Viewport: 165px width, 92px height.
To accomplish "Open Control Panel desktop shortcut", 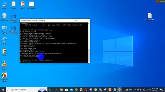I will click(4, 30).
